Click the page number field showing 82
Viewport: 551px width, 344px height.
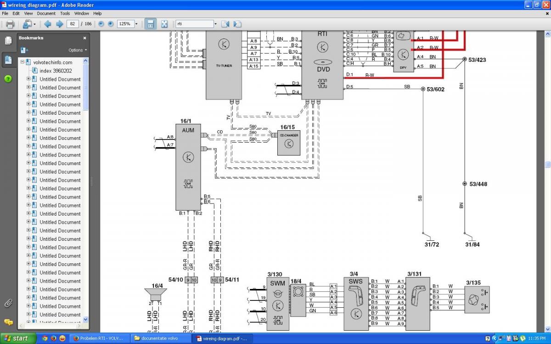coord(73,24)
